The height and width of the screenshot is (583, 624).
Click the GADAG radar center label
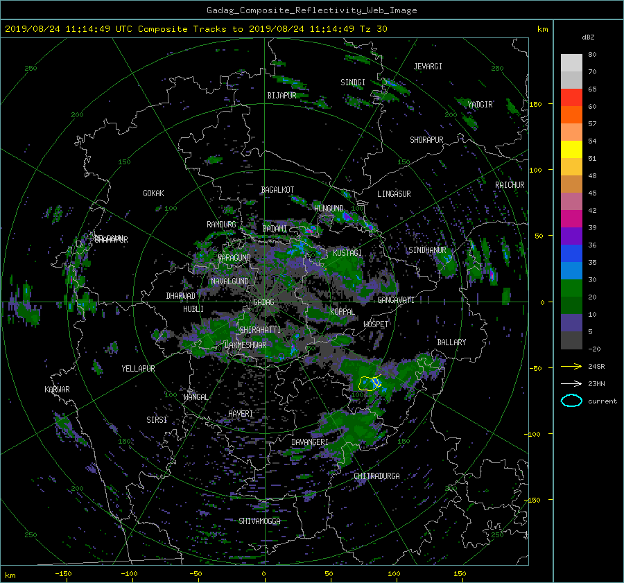click(x=263, y=302)
